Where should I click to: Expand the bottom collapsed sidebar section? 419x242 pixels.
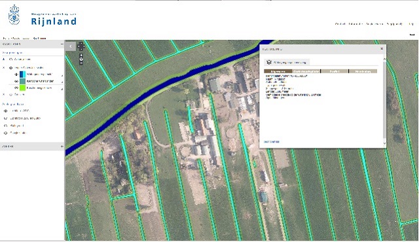point(62,147)
